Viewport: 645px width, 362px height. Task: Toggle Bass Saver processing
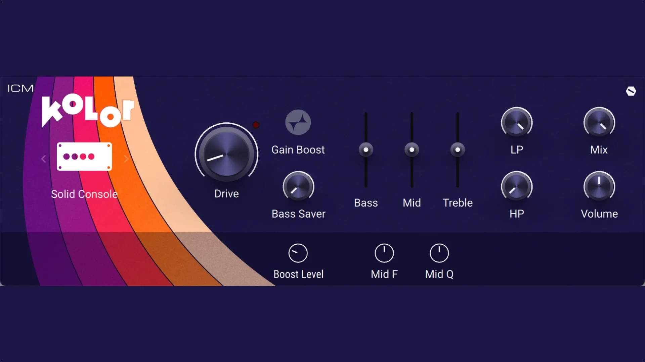coord(298,187)
